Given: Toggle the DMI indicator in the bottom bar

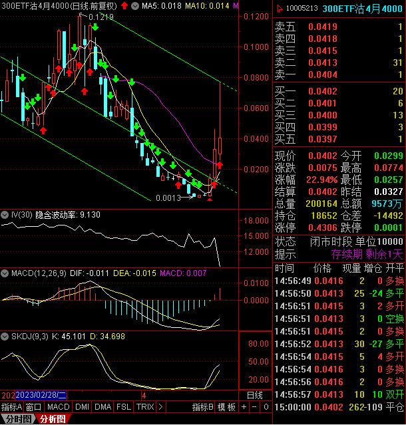Looking at the screenshot, I should click(x=82, y=406).
